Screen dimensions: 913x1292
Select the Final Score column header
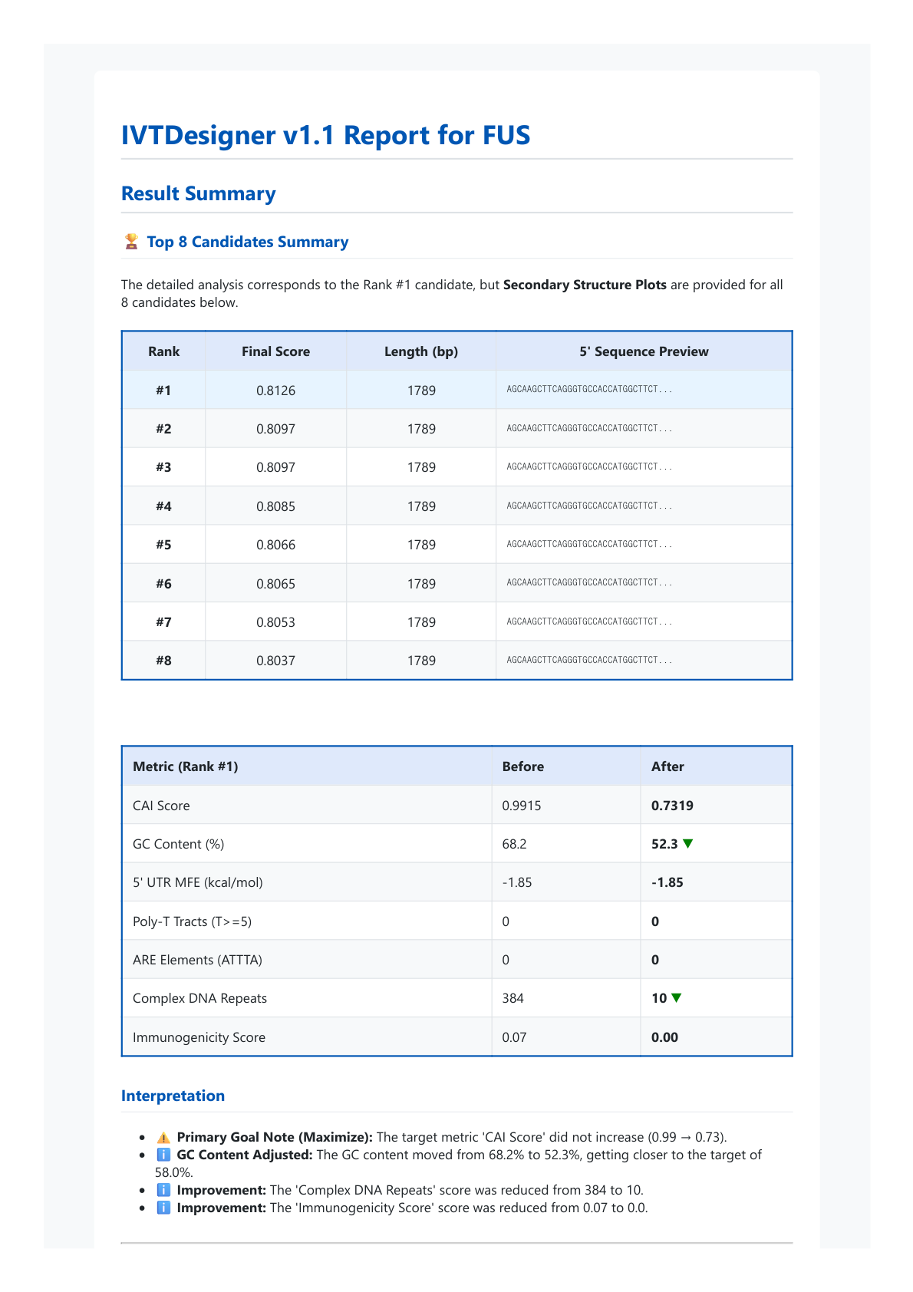coord(275,351)
